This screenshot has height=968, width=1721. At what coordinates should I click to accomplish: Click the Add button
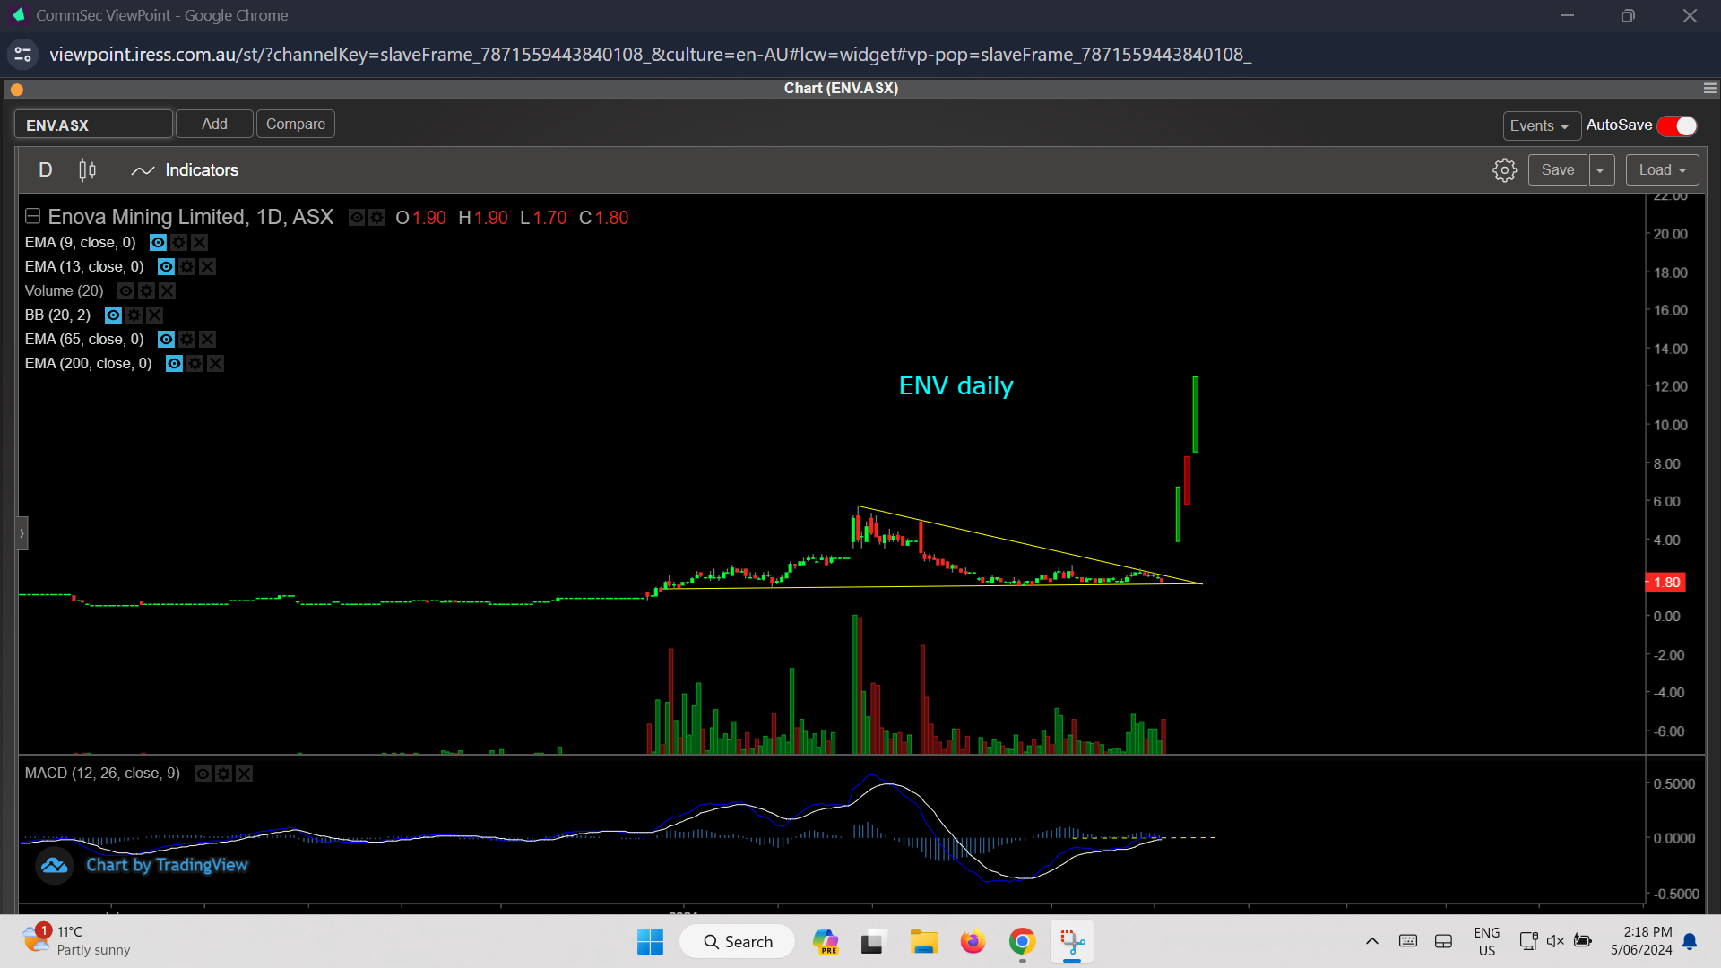(x=214, y=125)
